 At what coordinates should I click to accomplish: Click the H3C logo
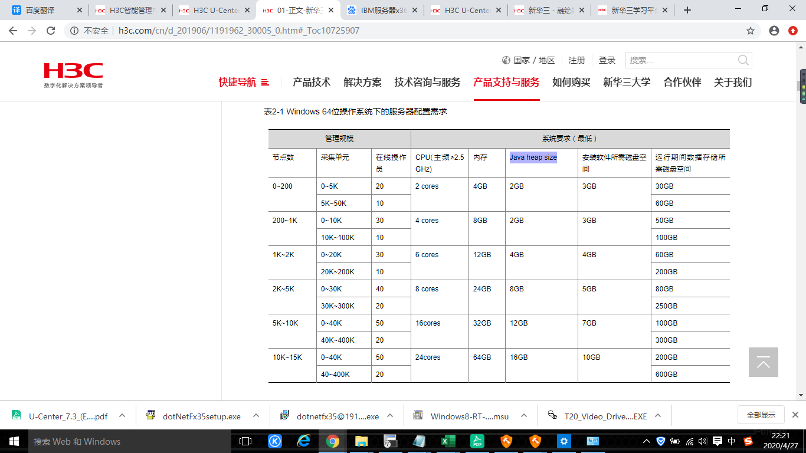[73, 75]
